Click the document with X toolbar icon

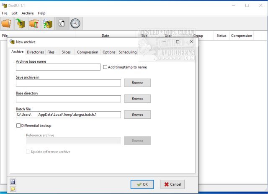(62, 24)
